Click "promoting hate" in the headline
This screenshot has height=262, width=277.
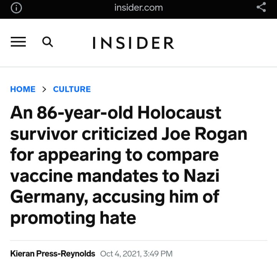click(73, 218)
